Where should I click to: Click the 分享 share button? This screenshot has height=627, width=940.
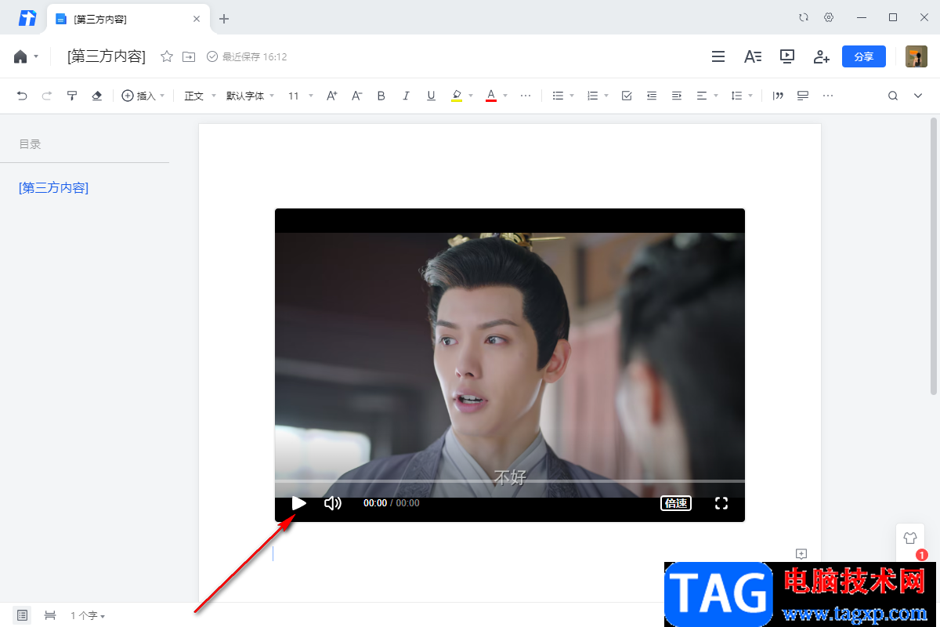coord(864,56)
